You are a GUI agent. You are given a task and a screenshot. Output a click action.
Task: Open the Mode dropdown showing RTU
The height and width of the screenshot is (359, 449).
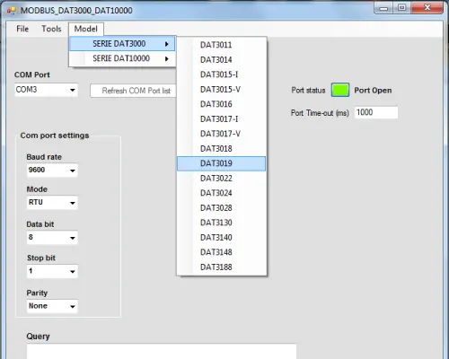52,203
